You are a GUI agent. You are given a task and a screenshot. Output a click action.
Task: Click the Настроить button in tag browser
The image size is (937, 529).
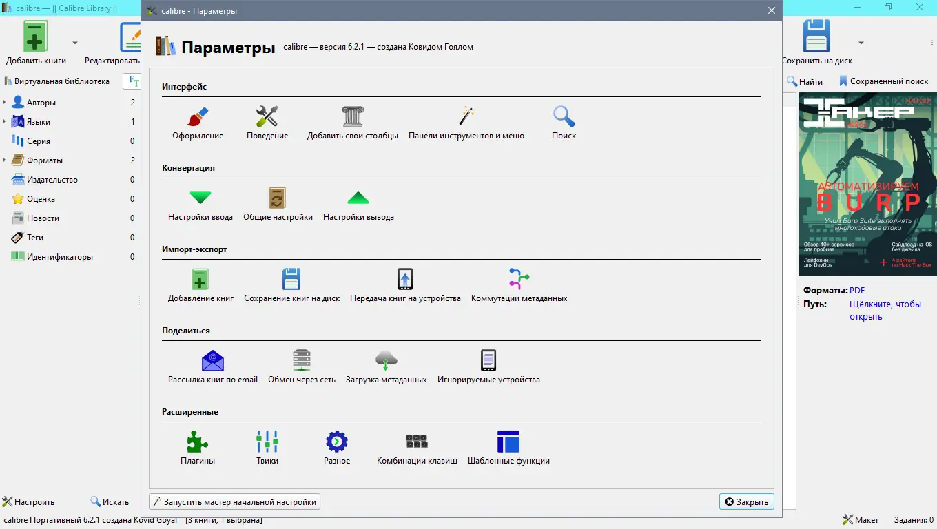[x=28, y=502]
